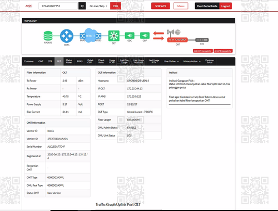This screenshot has width=278, height=211.
Task: Click the search field containing 172418807553
Action: click(58, 6)
